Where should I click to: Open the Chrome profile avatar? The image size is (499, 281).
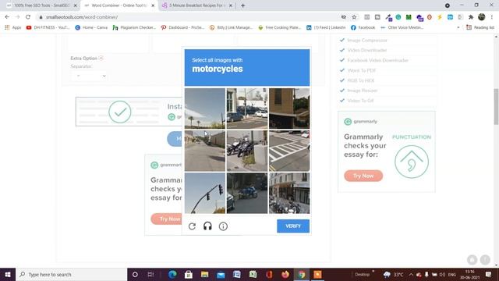pos(482,17)
